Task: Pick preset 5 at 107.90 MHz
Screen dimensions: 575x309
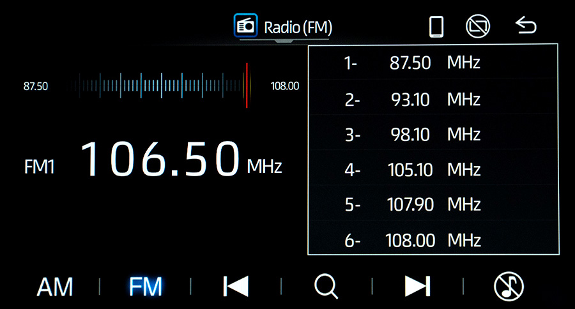Action: click(433, 205)
